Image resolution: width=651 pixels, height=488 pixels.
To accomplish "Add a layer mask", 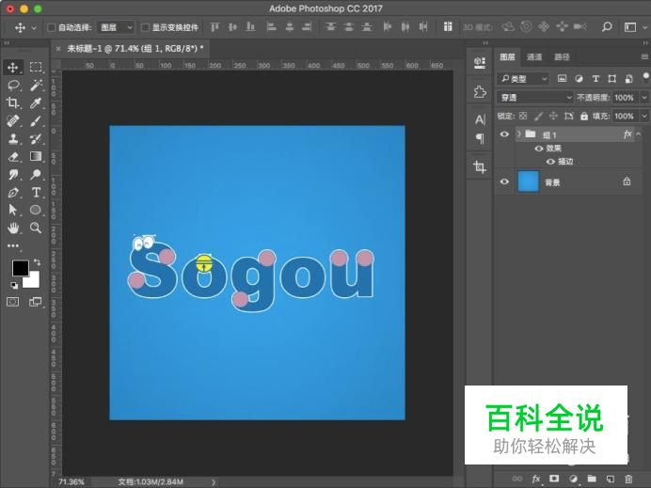I will tap(554, 479).
